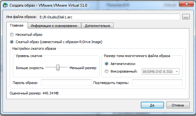
Task: Click the Пароль образа password field
Action: pyautogui.click(x=66, y=83)
